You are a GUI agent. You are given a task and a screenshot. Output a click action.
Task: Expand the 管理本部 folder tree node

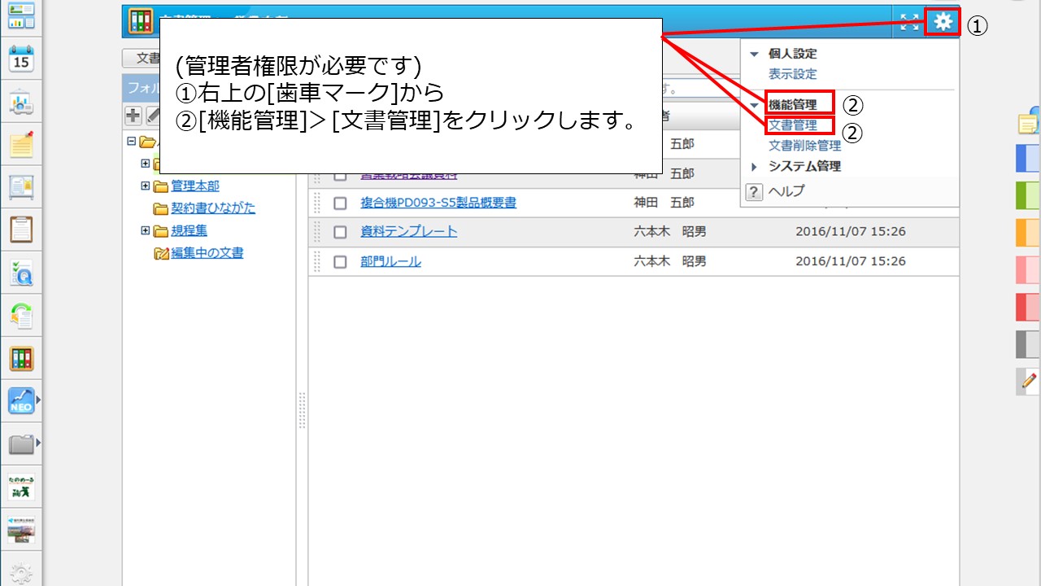pyautogui.click(x=146, y=186)
